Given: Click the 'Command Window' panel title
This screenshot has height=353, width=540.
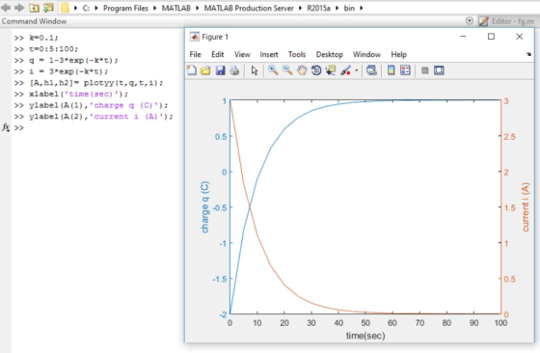Looking at the screenshot, I should (x=34, y=21).
